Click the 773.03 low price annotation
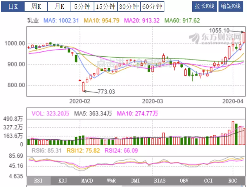The height and width of the screenshot is (188, 247). 106,92
